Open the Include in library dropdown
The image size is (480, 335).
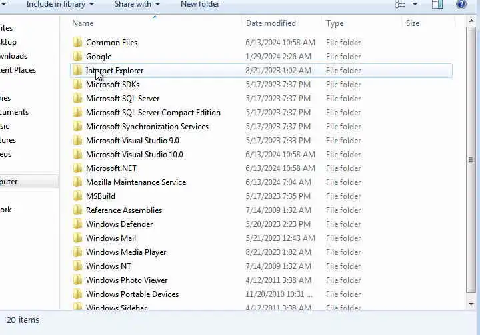pos(60,4)
